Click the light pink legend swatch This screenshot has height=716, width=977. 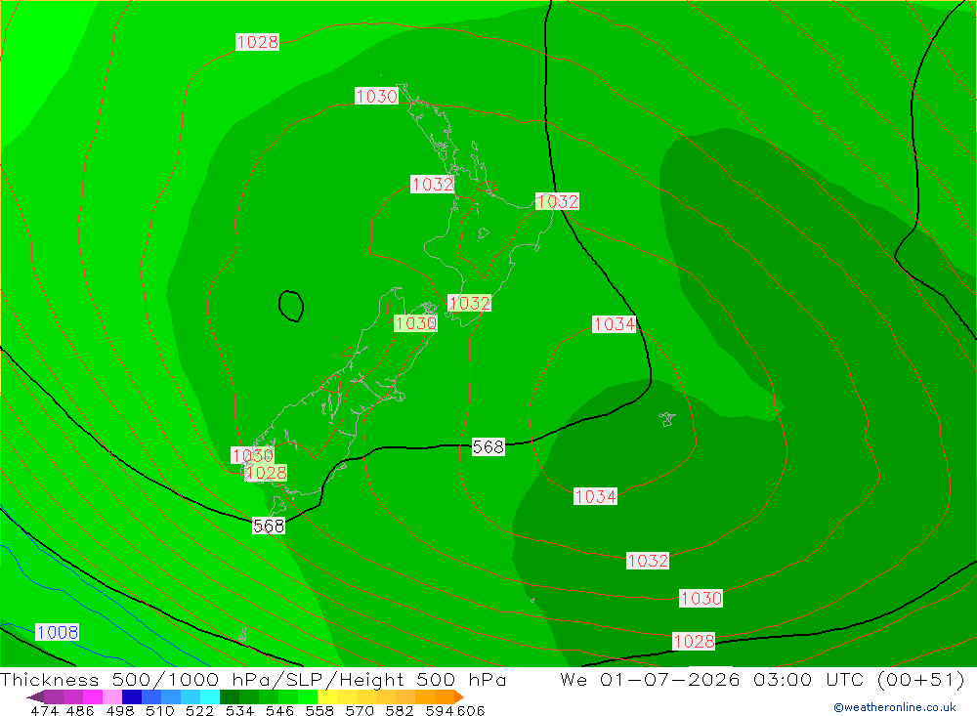click(x=112, y=696)
